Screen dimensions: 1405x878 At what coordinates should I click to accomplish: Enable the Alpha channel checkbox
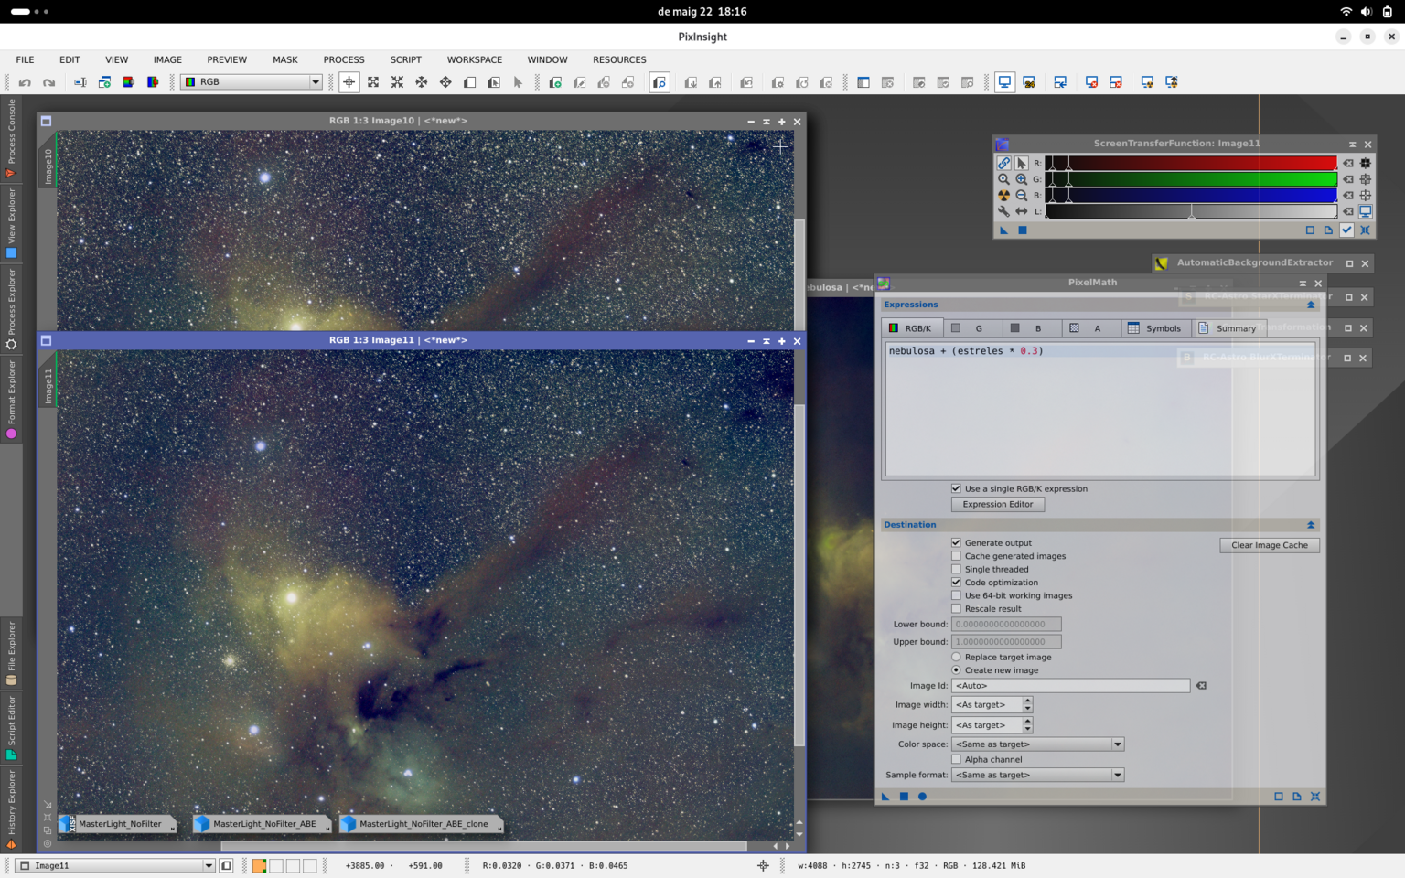[x=956, y=759]
